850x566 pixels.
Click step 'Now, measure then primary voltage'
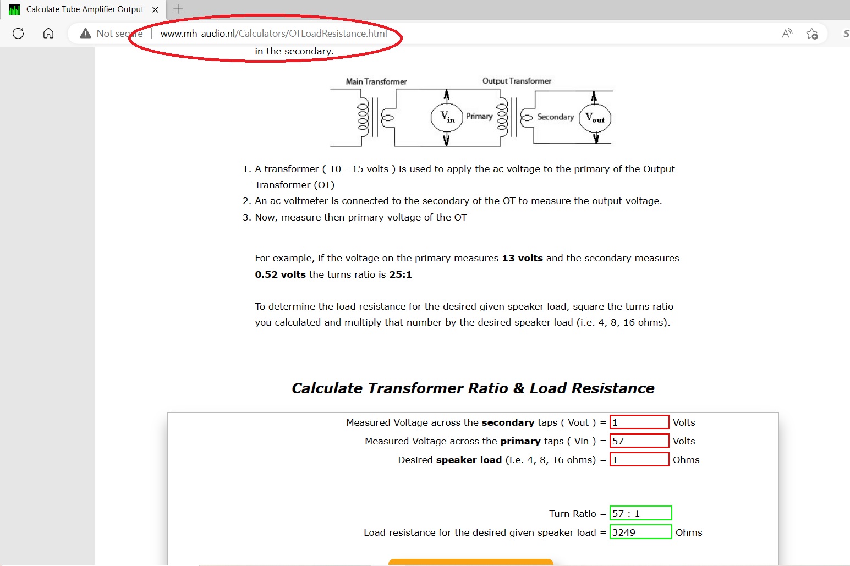361,217
